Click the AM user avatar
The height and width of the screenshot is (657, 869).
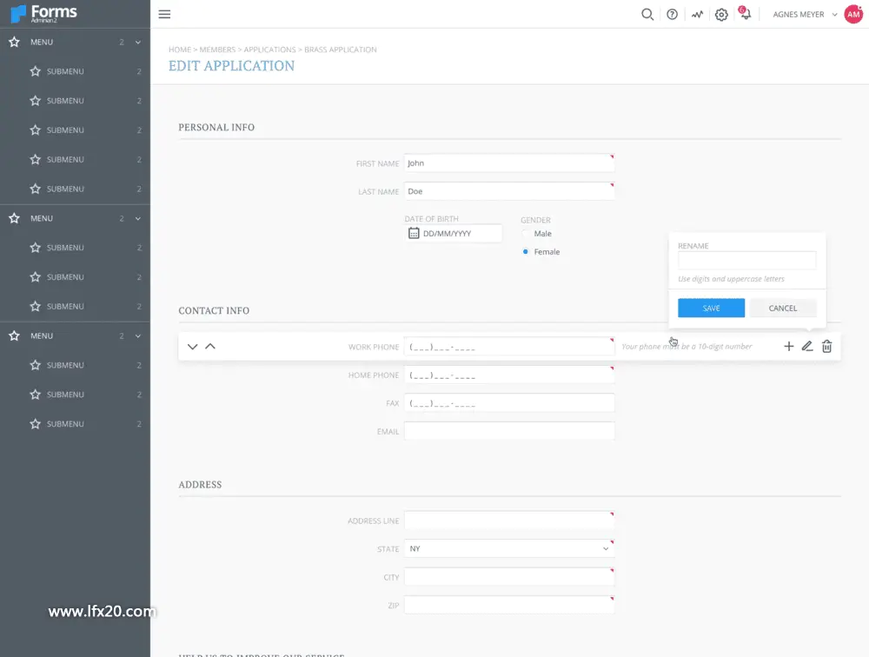853,15
